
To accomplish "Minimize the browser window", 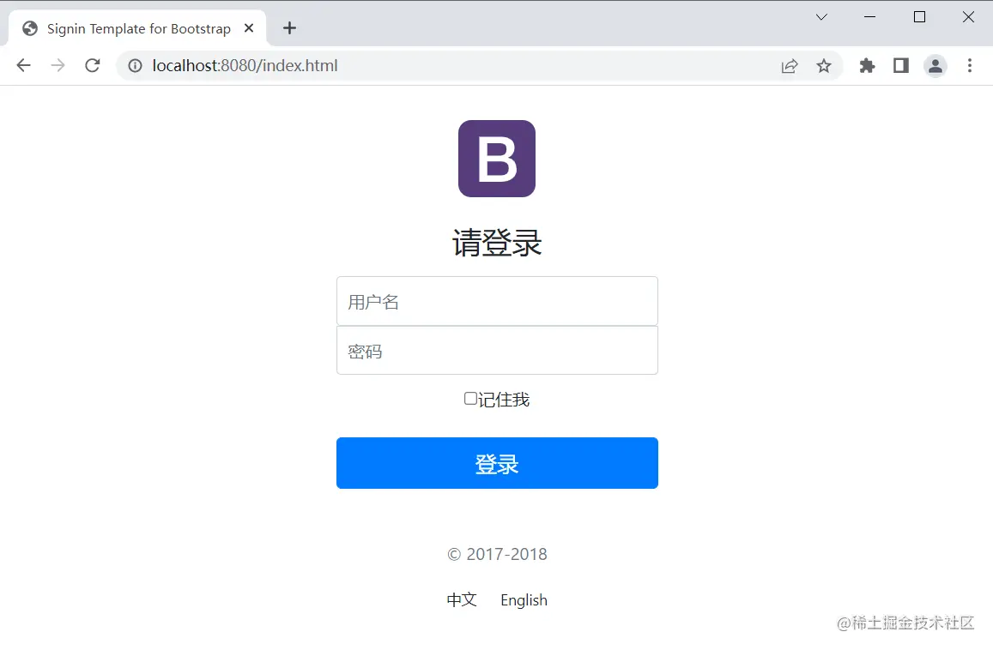I will click(x=870, y=17).
